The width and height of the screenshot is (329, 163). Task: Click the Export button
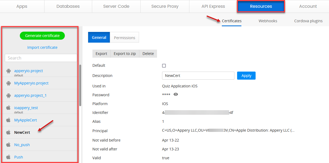click(101, 54)
